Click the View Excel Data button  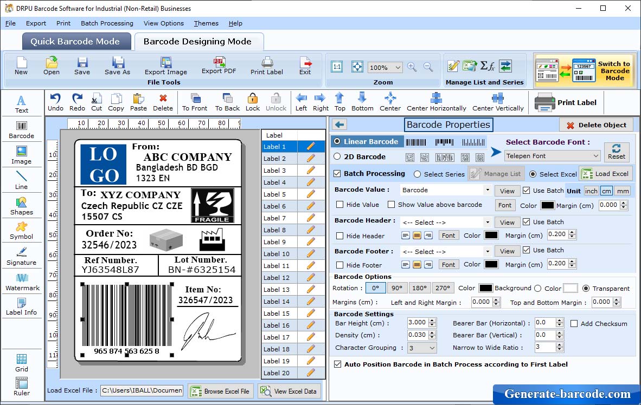point(289,391)
